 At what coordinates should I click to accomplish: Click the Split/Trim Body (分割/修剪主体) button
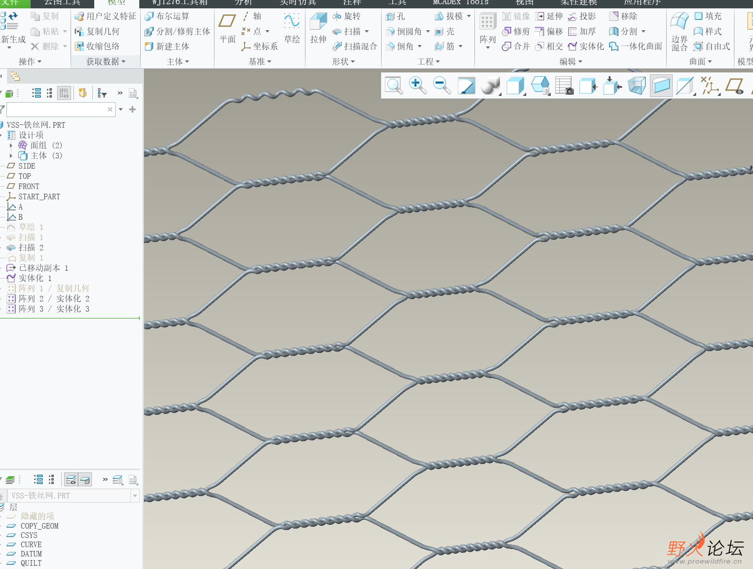point(177,32)
